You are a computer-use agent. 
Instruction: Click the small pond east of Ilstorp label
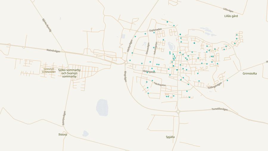(85, 133)
